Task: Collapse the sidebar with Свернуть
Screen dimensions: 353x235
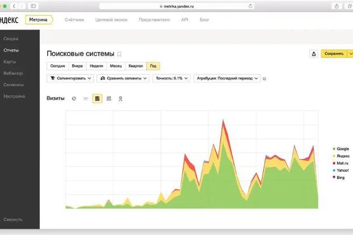Action: [13, 219]
